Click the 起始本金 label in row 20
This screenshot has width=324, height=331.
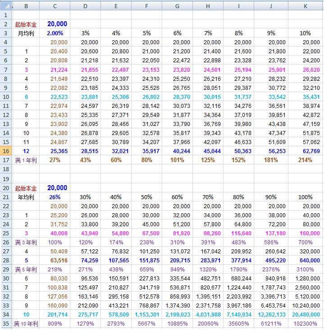pyautogui.click(x=26, y=188)
